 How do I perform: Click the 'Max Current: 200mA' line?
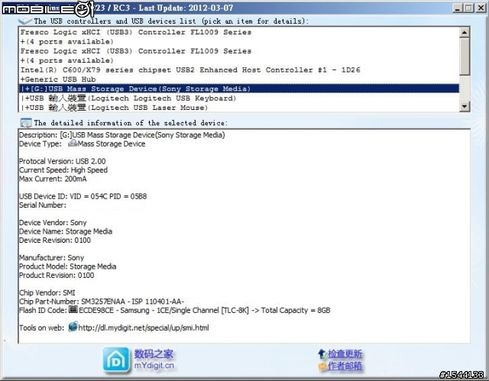53,179
